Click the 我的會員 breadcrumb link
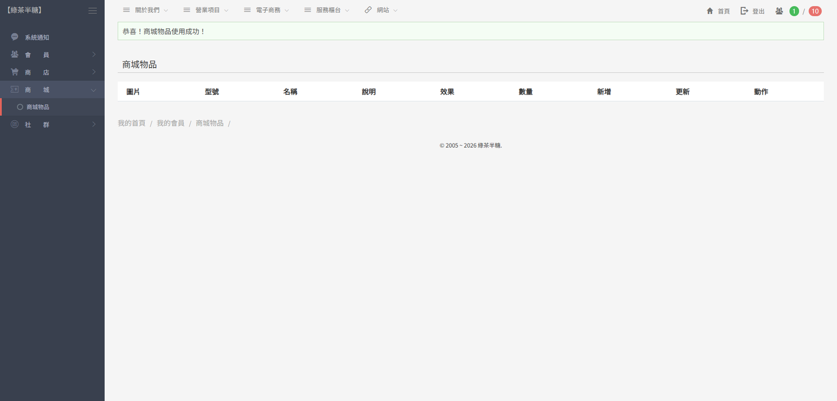The width and height of the screenshot is (837, 401). 170,123
